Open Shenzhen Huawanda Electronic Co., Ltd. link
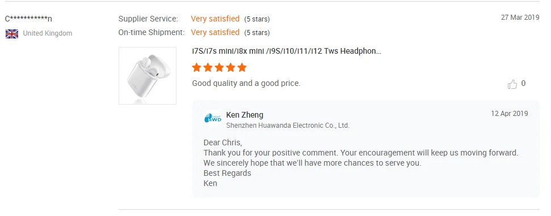 (288, 126)
